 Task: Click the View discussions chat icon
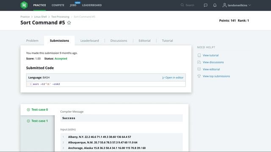pyautogui.click(x=199, y=62)
